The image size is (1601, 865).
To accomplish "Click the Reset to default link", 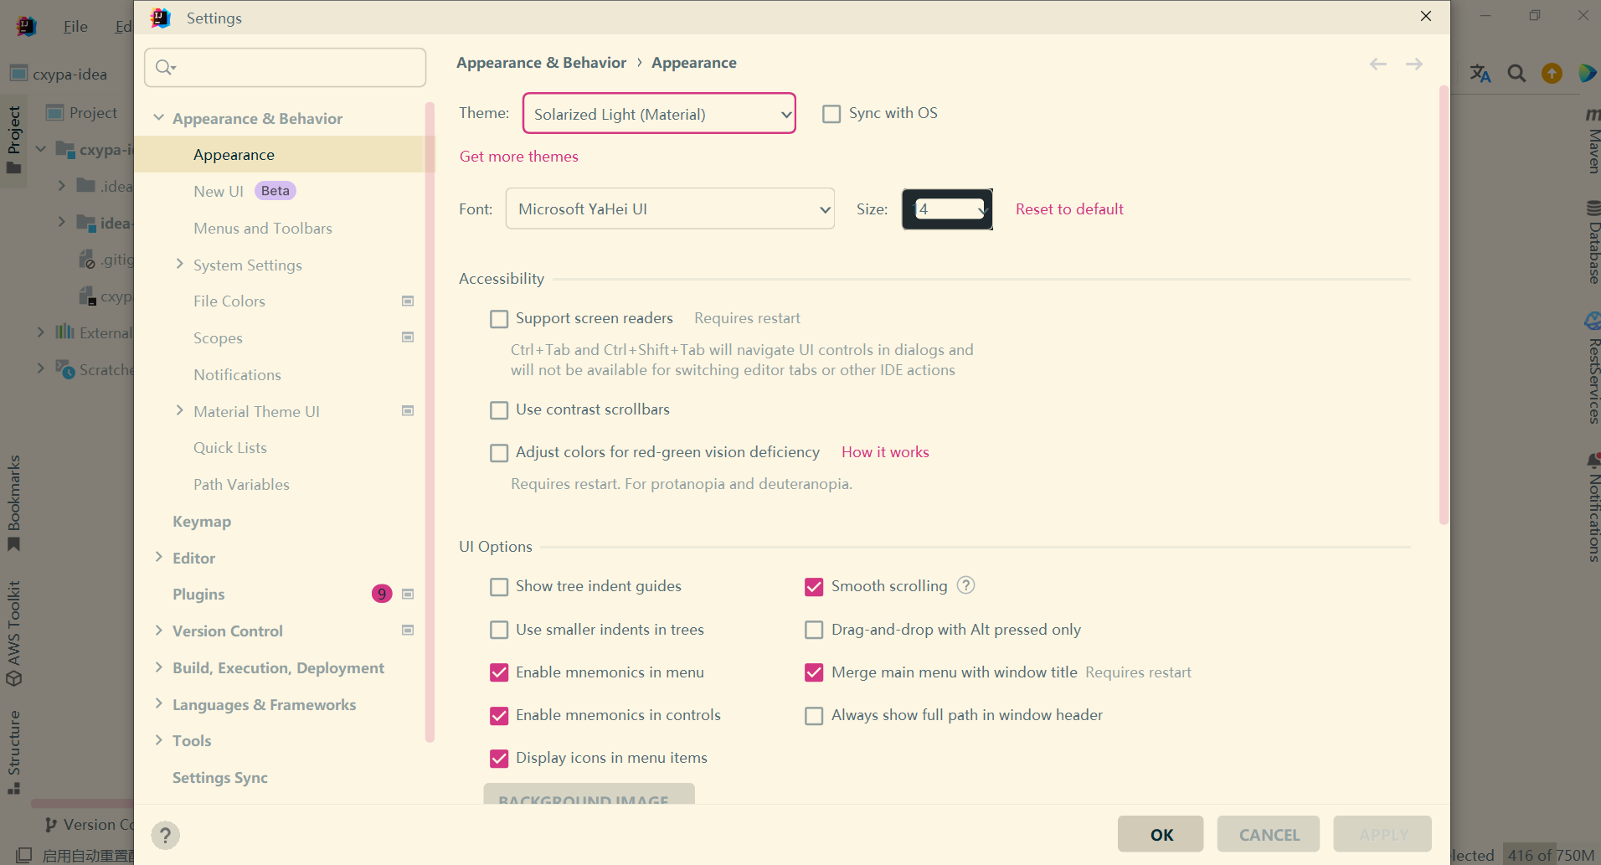I will [x=1068, y=209].
